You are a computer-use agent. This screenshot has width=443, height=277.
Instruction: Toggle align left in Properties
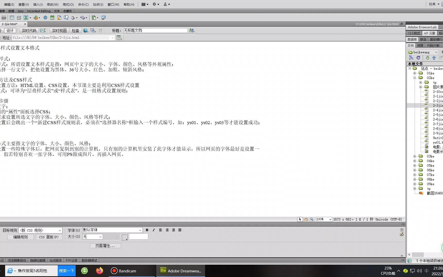[x=160, y=230]
